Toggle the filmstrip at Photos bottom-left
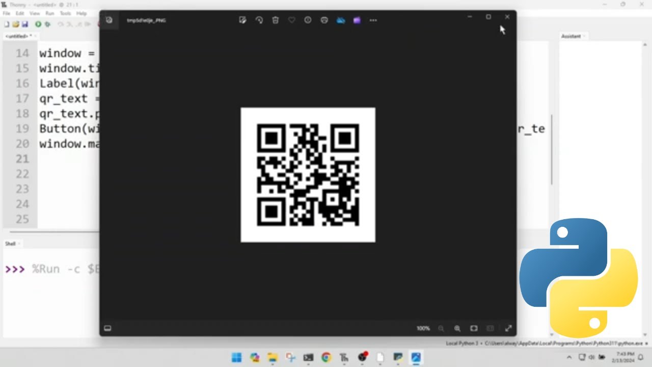This screenshot has width=652, height=367. coord(107,328)
